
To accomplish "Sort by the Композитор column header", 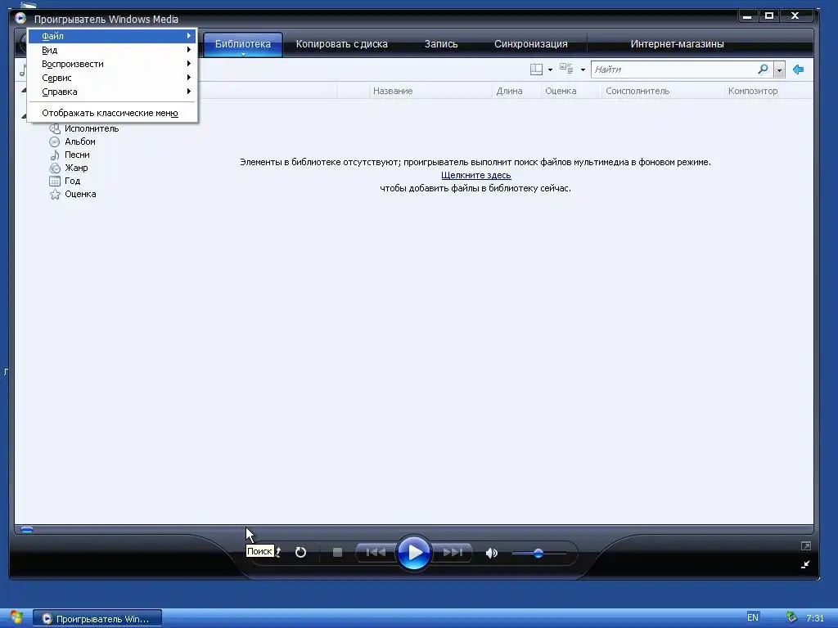I will pyautogui.click(x=753, y=91).
